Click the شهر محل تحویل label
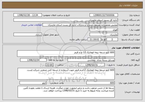The image size is (145, 102). 51,35
